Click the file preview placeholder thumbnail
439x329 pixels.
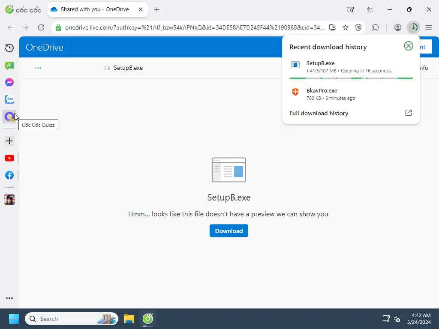pyautogui.click(x=229, y=170)
